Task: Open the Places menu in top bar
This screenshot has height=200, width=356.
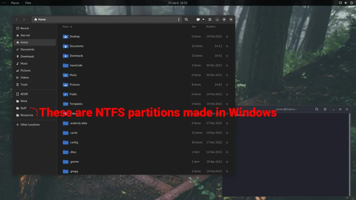Action: tap(15, 3)
